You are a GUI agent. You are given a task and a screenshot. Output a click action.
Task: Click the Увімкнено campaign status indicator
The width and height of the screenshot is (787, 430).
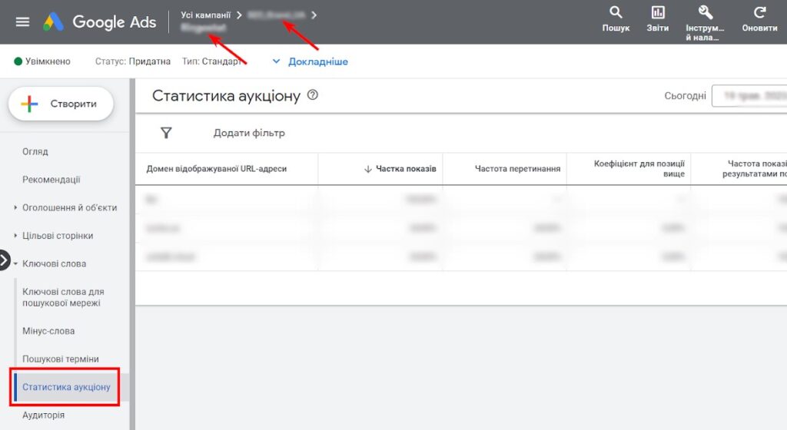tap(42, 61)
